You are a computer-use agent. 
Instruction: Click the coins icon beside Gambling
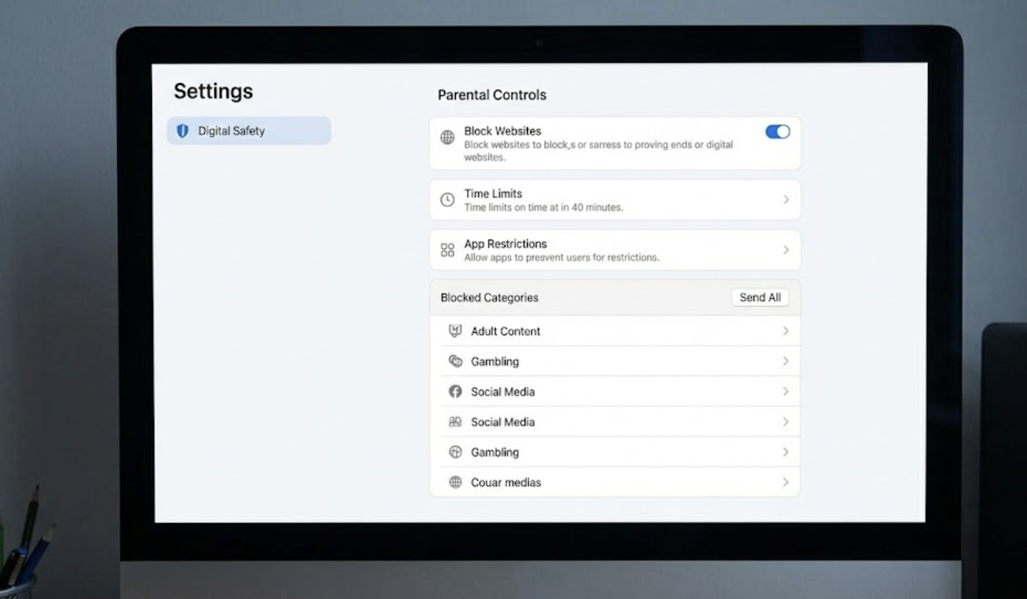click(x=455, y=361)
